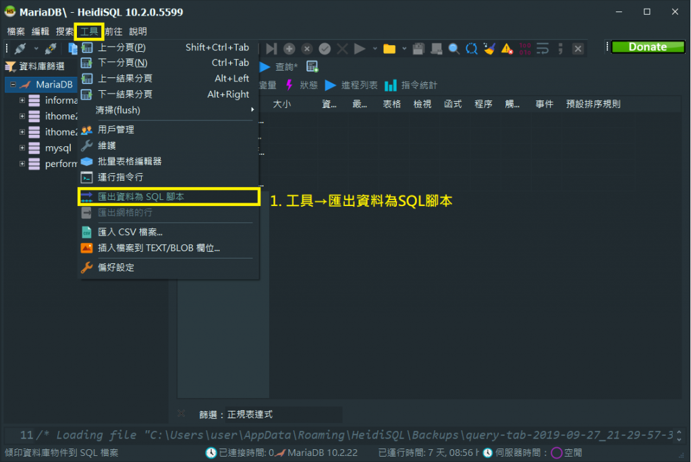Select 上一結果分頁 menu entry
The width and height of the screenshot is (691, 462).
point(167,78)
